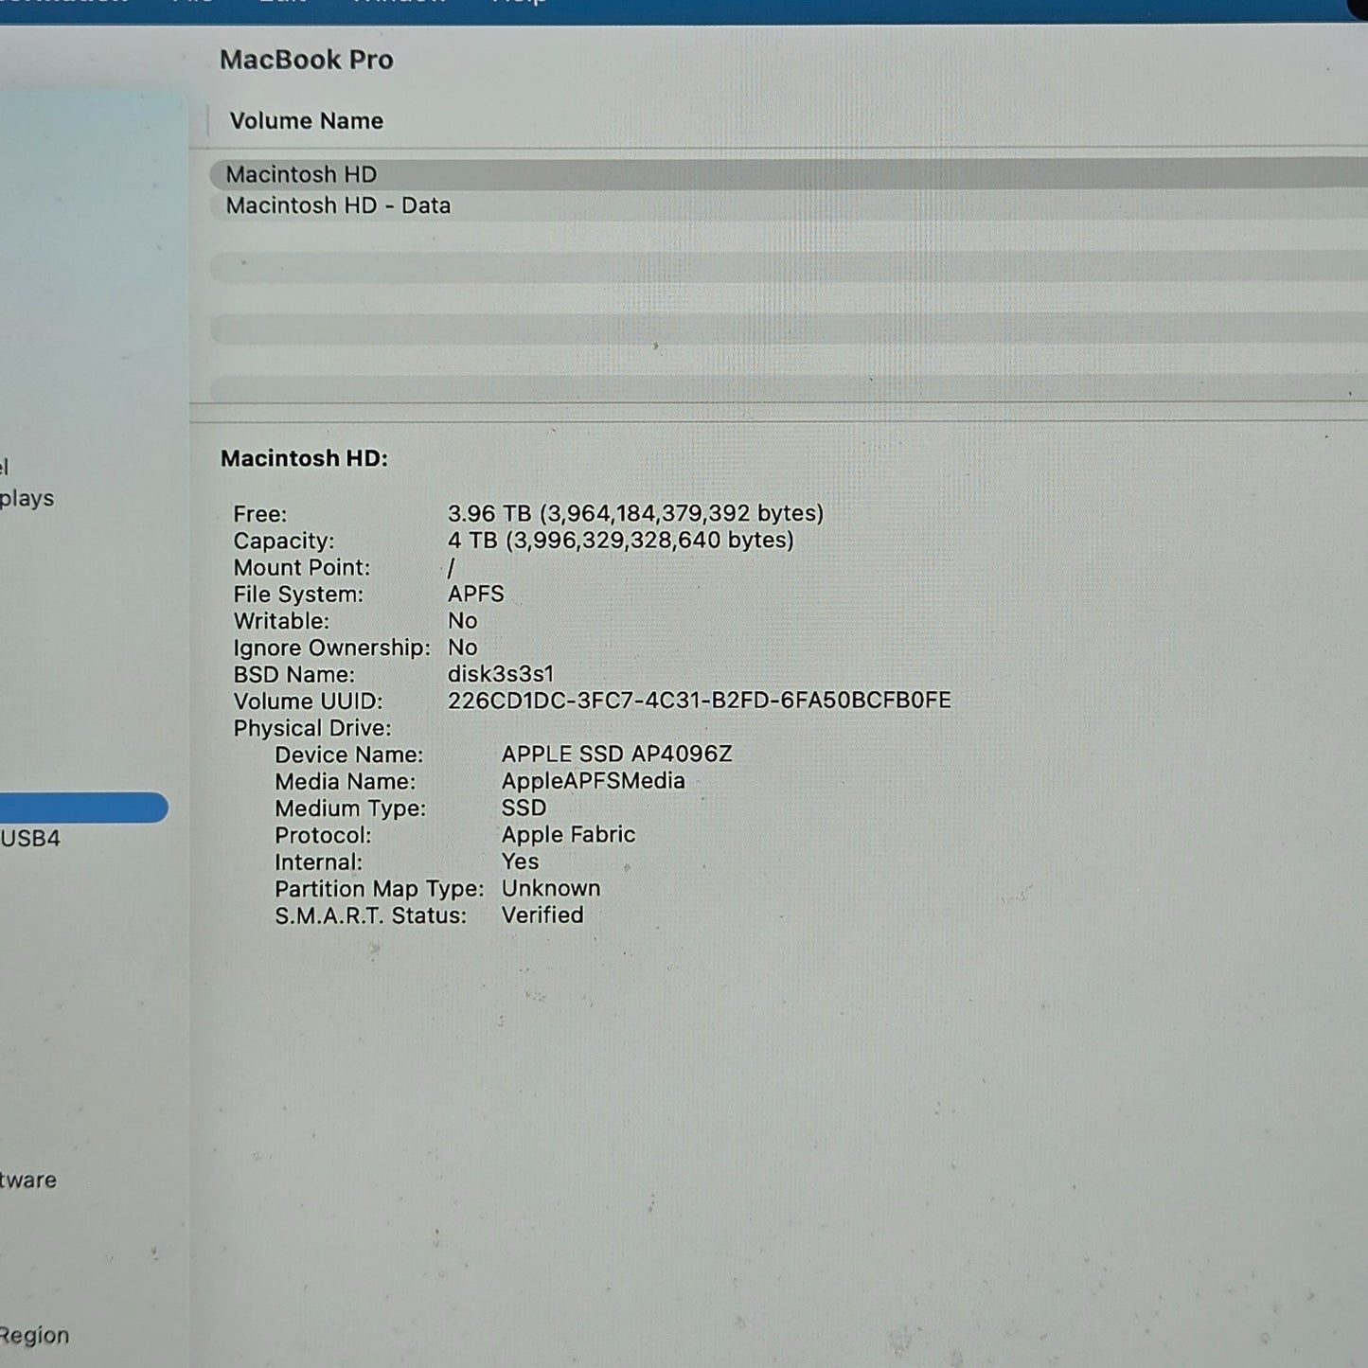Click the Volume UUID value 226CD1DC-3FC7-4C31-B2FD-6FA50BCFB0FE

(699, 701)
